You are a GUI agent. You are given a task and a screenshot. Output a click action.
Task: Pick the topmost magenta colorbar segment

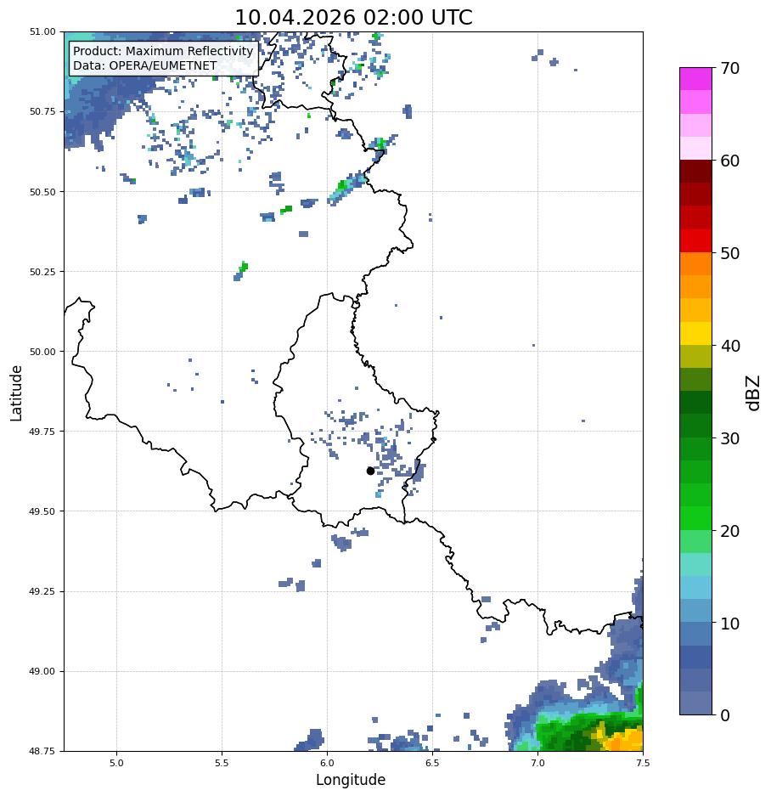point(696,79)
